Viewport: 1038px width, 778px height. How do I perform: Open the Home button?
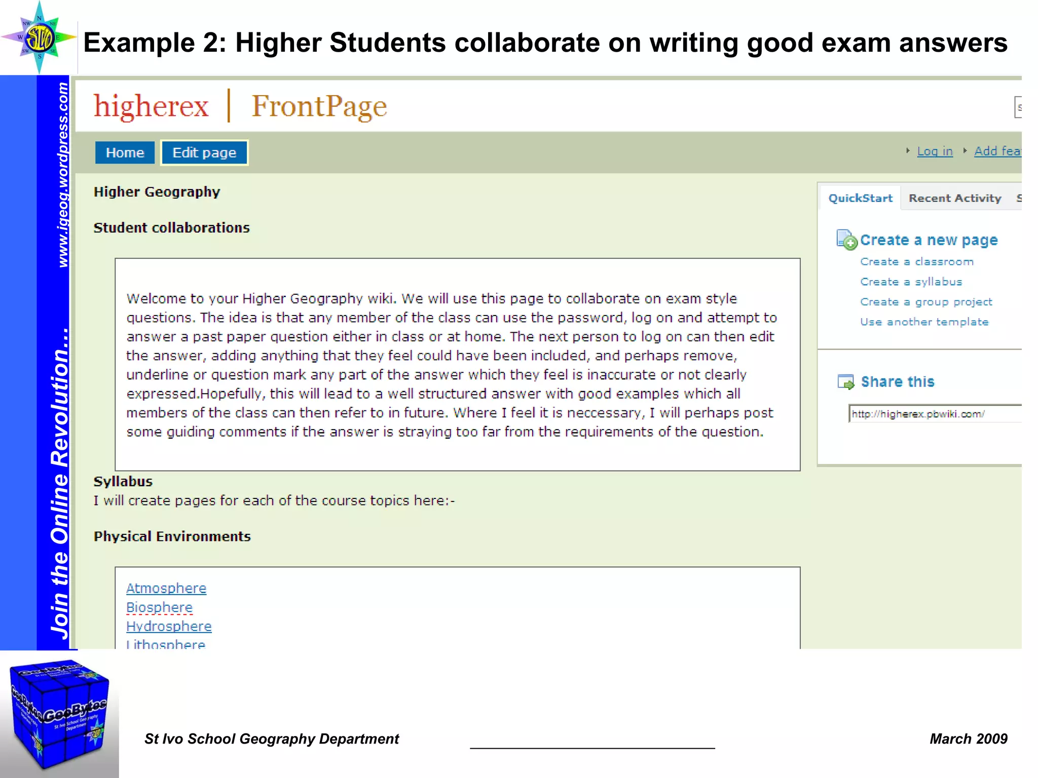pyautogui.click(x=125, y=152)
